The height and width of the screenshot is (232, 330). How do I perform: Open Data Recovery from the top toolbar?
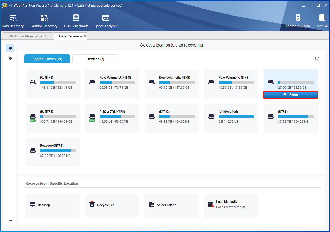[13, 21]
